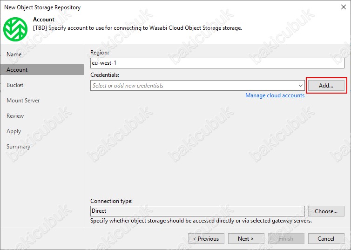
Task: Click the Cancel button
Action: (326, 238)
